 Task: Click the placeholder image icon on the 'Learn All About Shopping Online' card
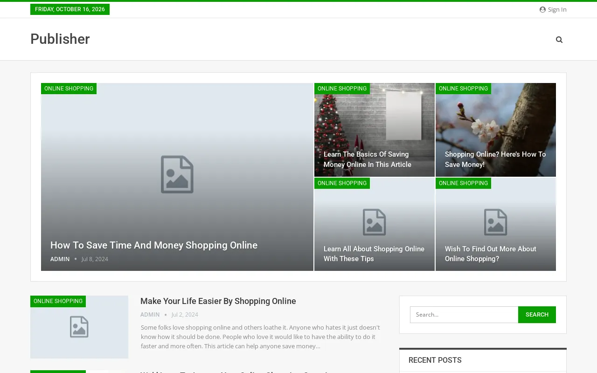[x=375, y=222]
